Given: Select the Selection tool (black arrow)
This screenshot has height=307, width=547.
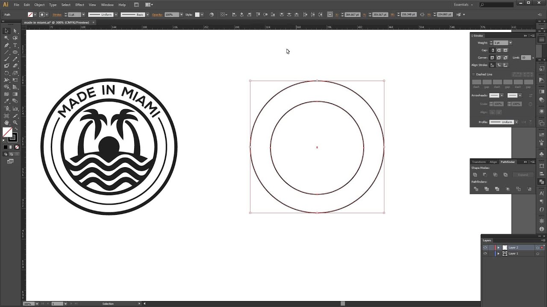Looking at the screenshot, I should pos(6,31).
